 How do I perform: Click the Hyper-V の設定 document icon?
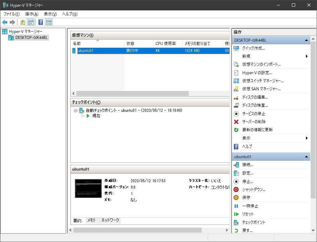pyautogui.click(x=236, y=73)
